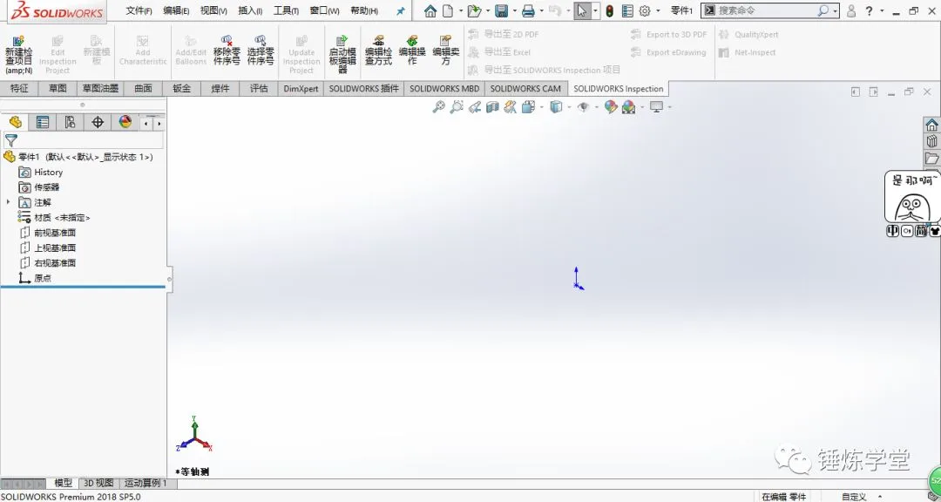The height and width of the screenshot is (502, 941).
Task: Click the Save disk icon
Action: [x=501, y=10]
